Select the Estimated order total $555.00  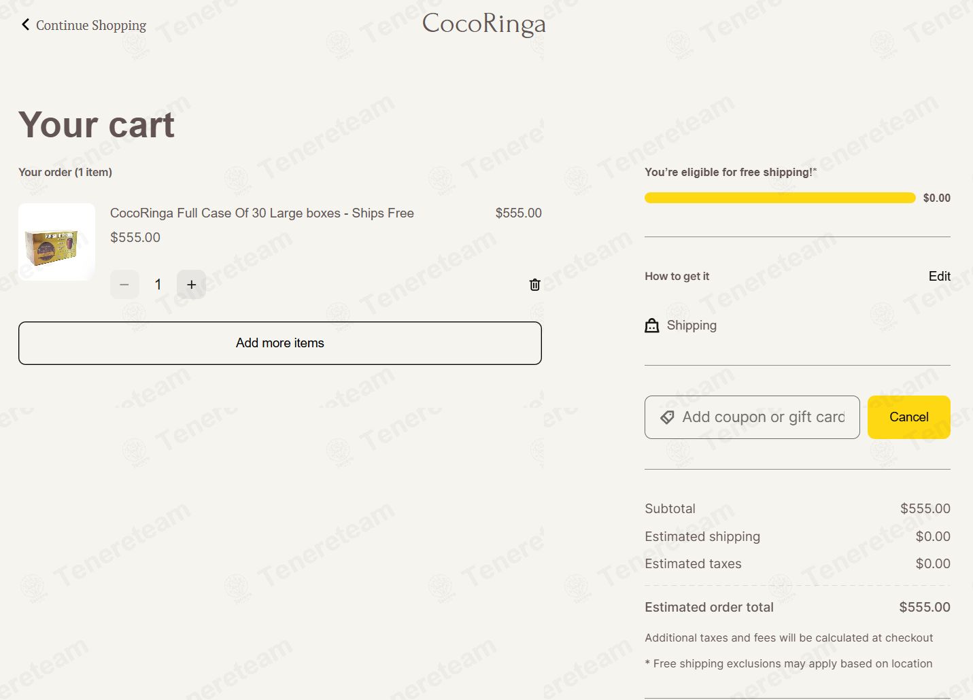(x=925, y=607)
